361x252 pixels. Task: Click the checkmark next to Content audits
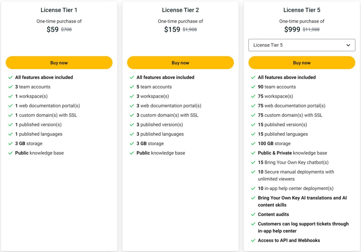tap(253, 214)
